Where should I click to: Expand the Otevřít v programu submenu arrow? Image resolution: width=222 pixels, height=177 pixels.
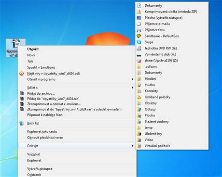click(x=133, y=79)
